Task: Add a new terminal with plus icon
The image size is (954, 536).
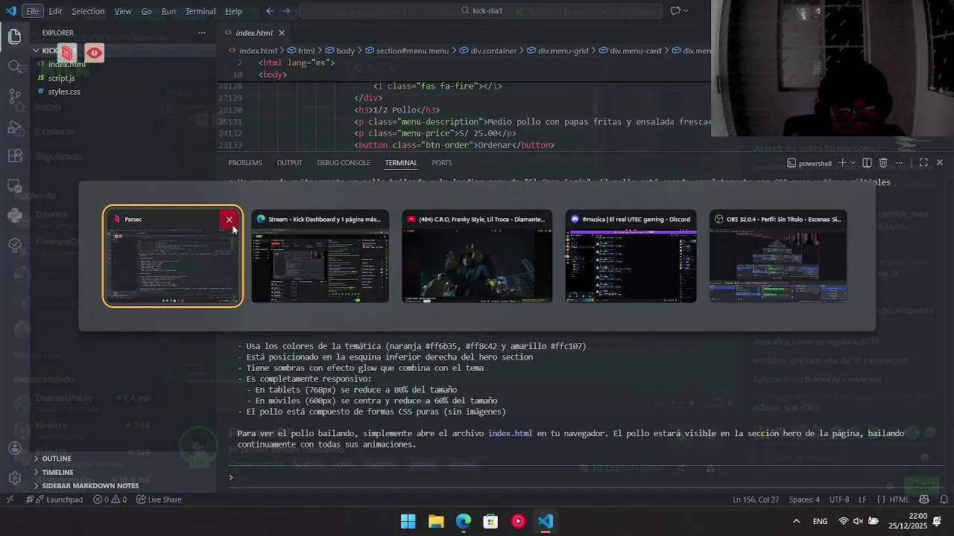Action: [x=842, y=162]
